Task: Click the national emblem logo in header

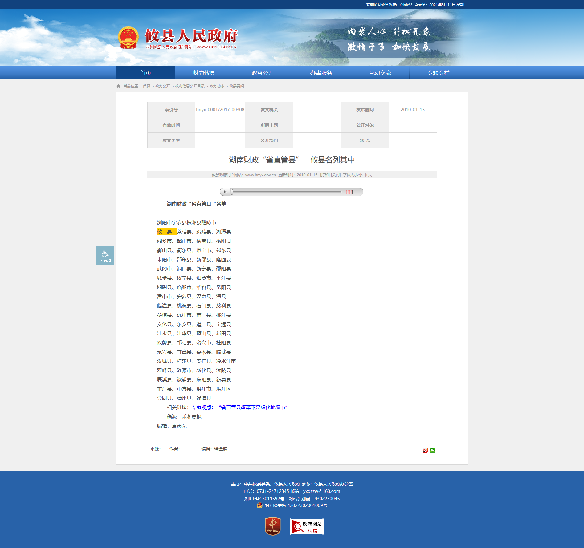Action: coord(128,38)
